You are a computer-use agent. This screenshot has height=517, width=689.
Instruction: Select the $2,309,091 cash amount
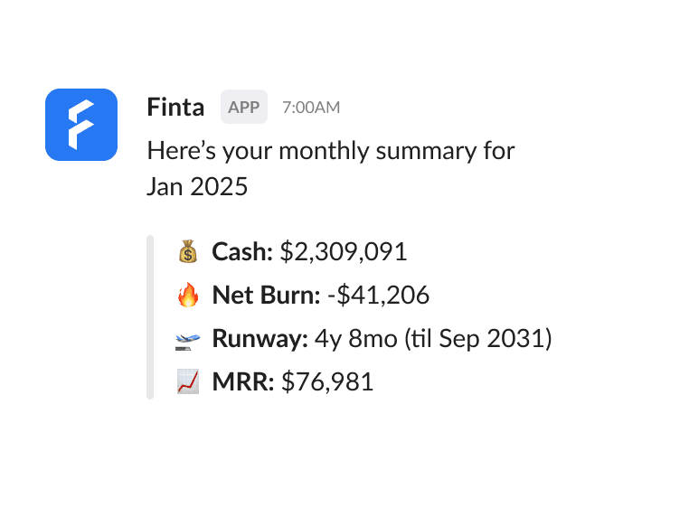(x=344, y=252)
